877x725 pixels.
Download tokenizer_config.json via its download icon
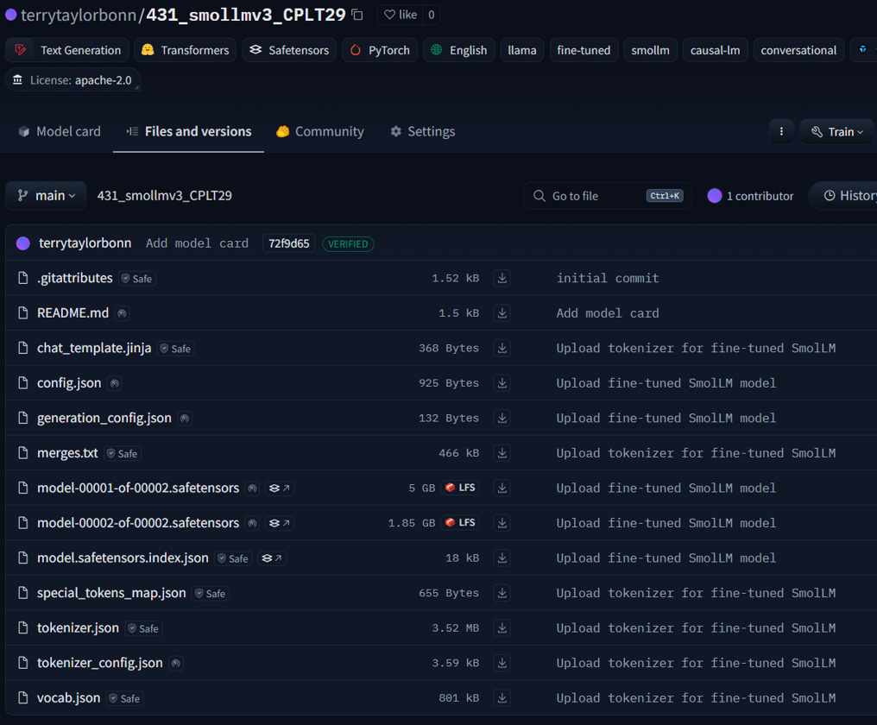coord(502,663)
